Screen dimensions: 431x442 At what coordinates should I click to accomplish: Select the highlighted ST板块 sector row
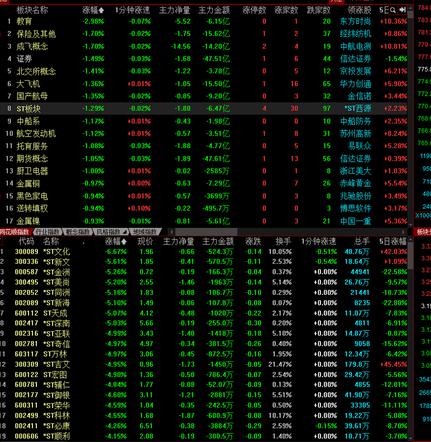click(203, 109)
